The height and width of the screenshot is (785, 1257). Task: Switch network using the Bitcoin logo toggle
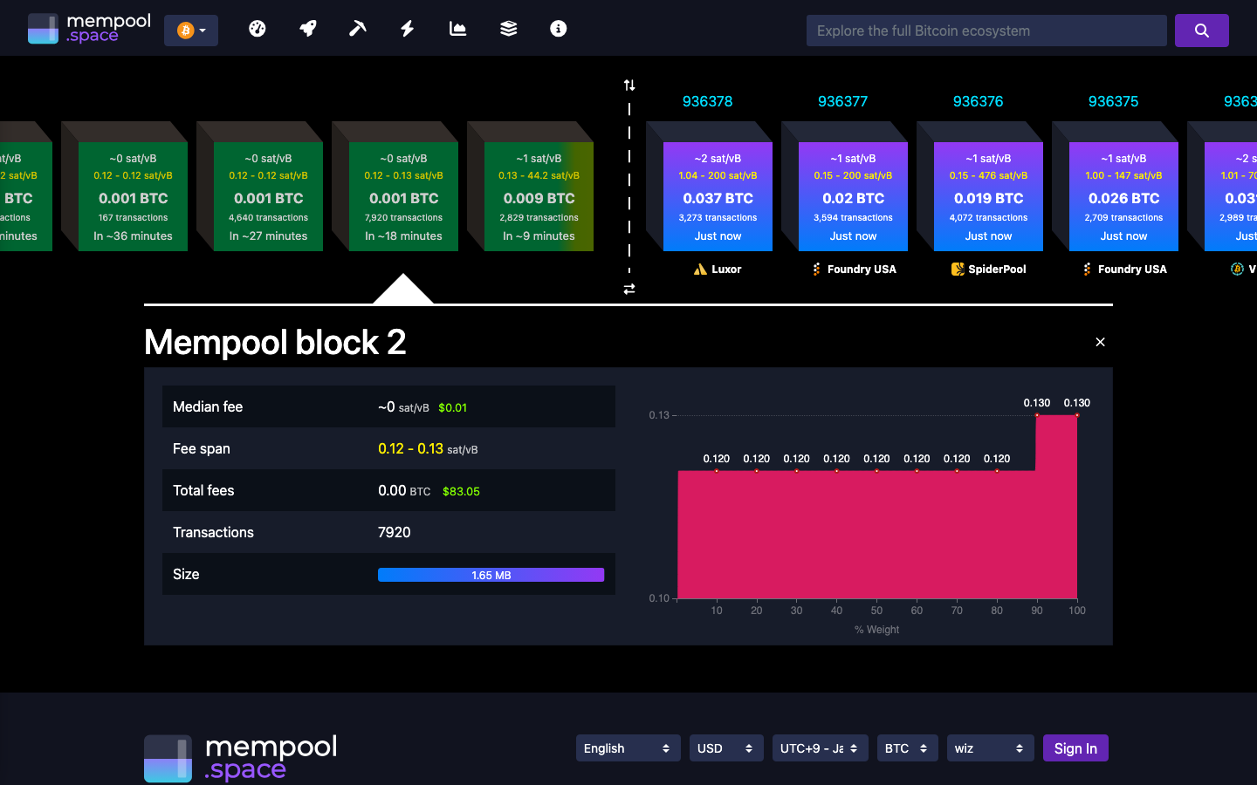click(x=190, y=29)
